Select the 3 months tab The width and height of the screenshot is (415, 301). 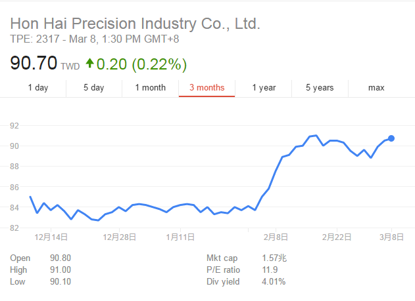coord(207,88)
